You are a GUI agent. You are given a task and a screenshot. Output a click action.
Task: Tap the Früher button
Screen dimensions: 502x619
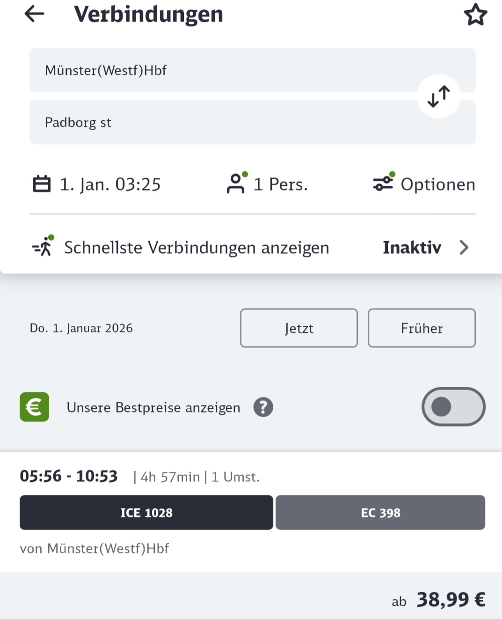tap(422, 328)
